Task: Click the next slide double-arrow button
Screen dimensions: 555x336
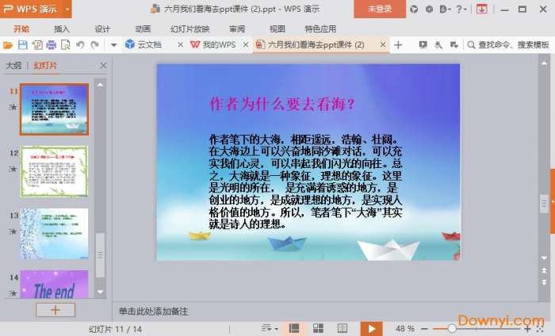Action: [544, 282]
